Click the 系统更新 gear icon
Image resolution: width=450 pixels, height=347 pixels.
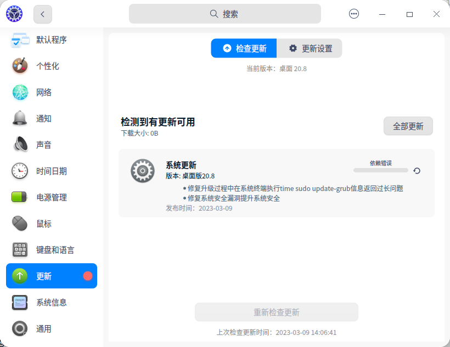[143, 171]
